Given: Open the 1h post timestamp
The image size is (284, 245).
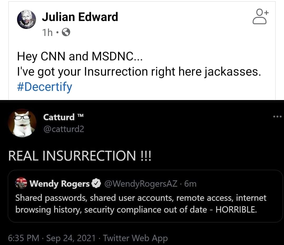Looking at the screenshot, I should [47, 33].
